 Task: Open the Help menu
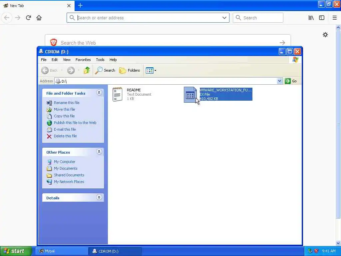point(113,60)
